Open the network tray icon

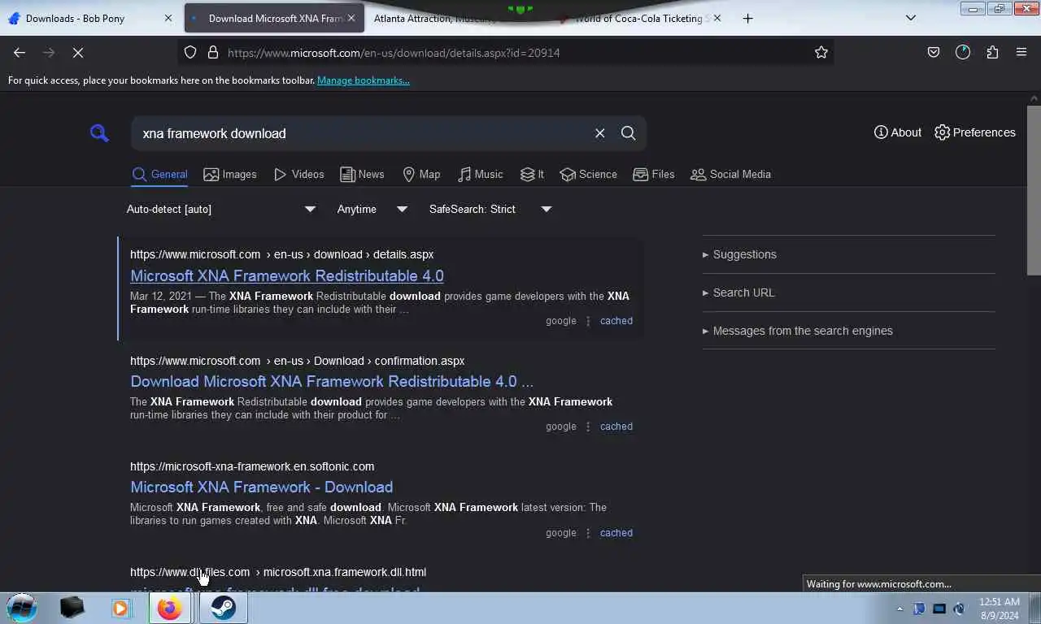[x=939, y=609]
